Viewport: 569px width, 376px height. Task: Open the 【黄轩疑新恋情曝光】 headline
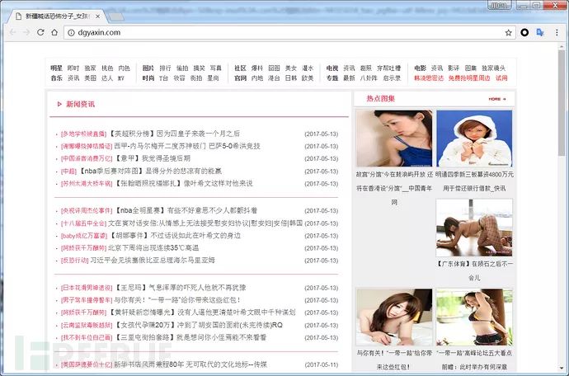click(x=202, y=313)
